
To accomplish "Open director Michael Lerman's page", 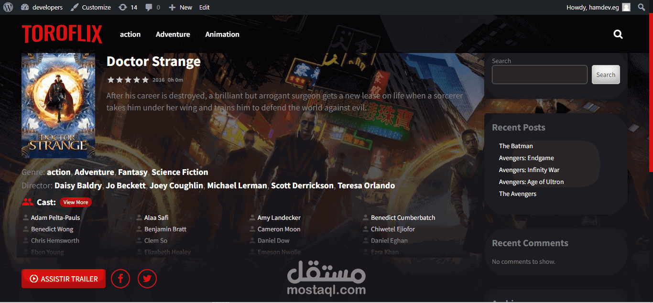I will [237, 185].
